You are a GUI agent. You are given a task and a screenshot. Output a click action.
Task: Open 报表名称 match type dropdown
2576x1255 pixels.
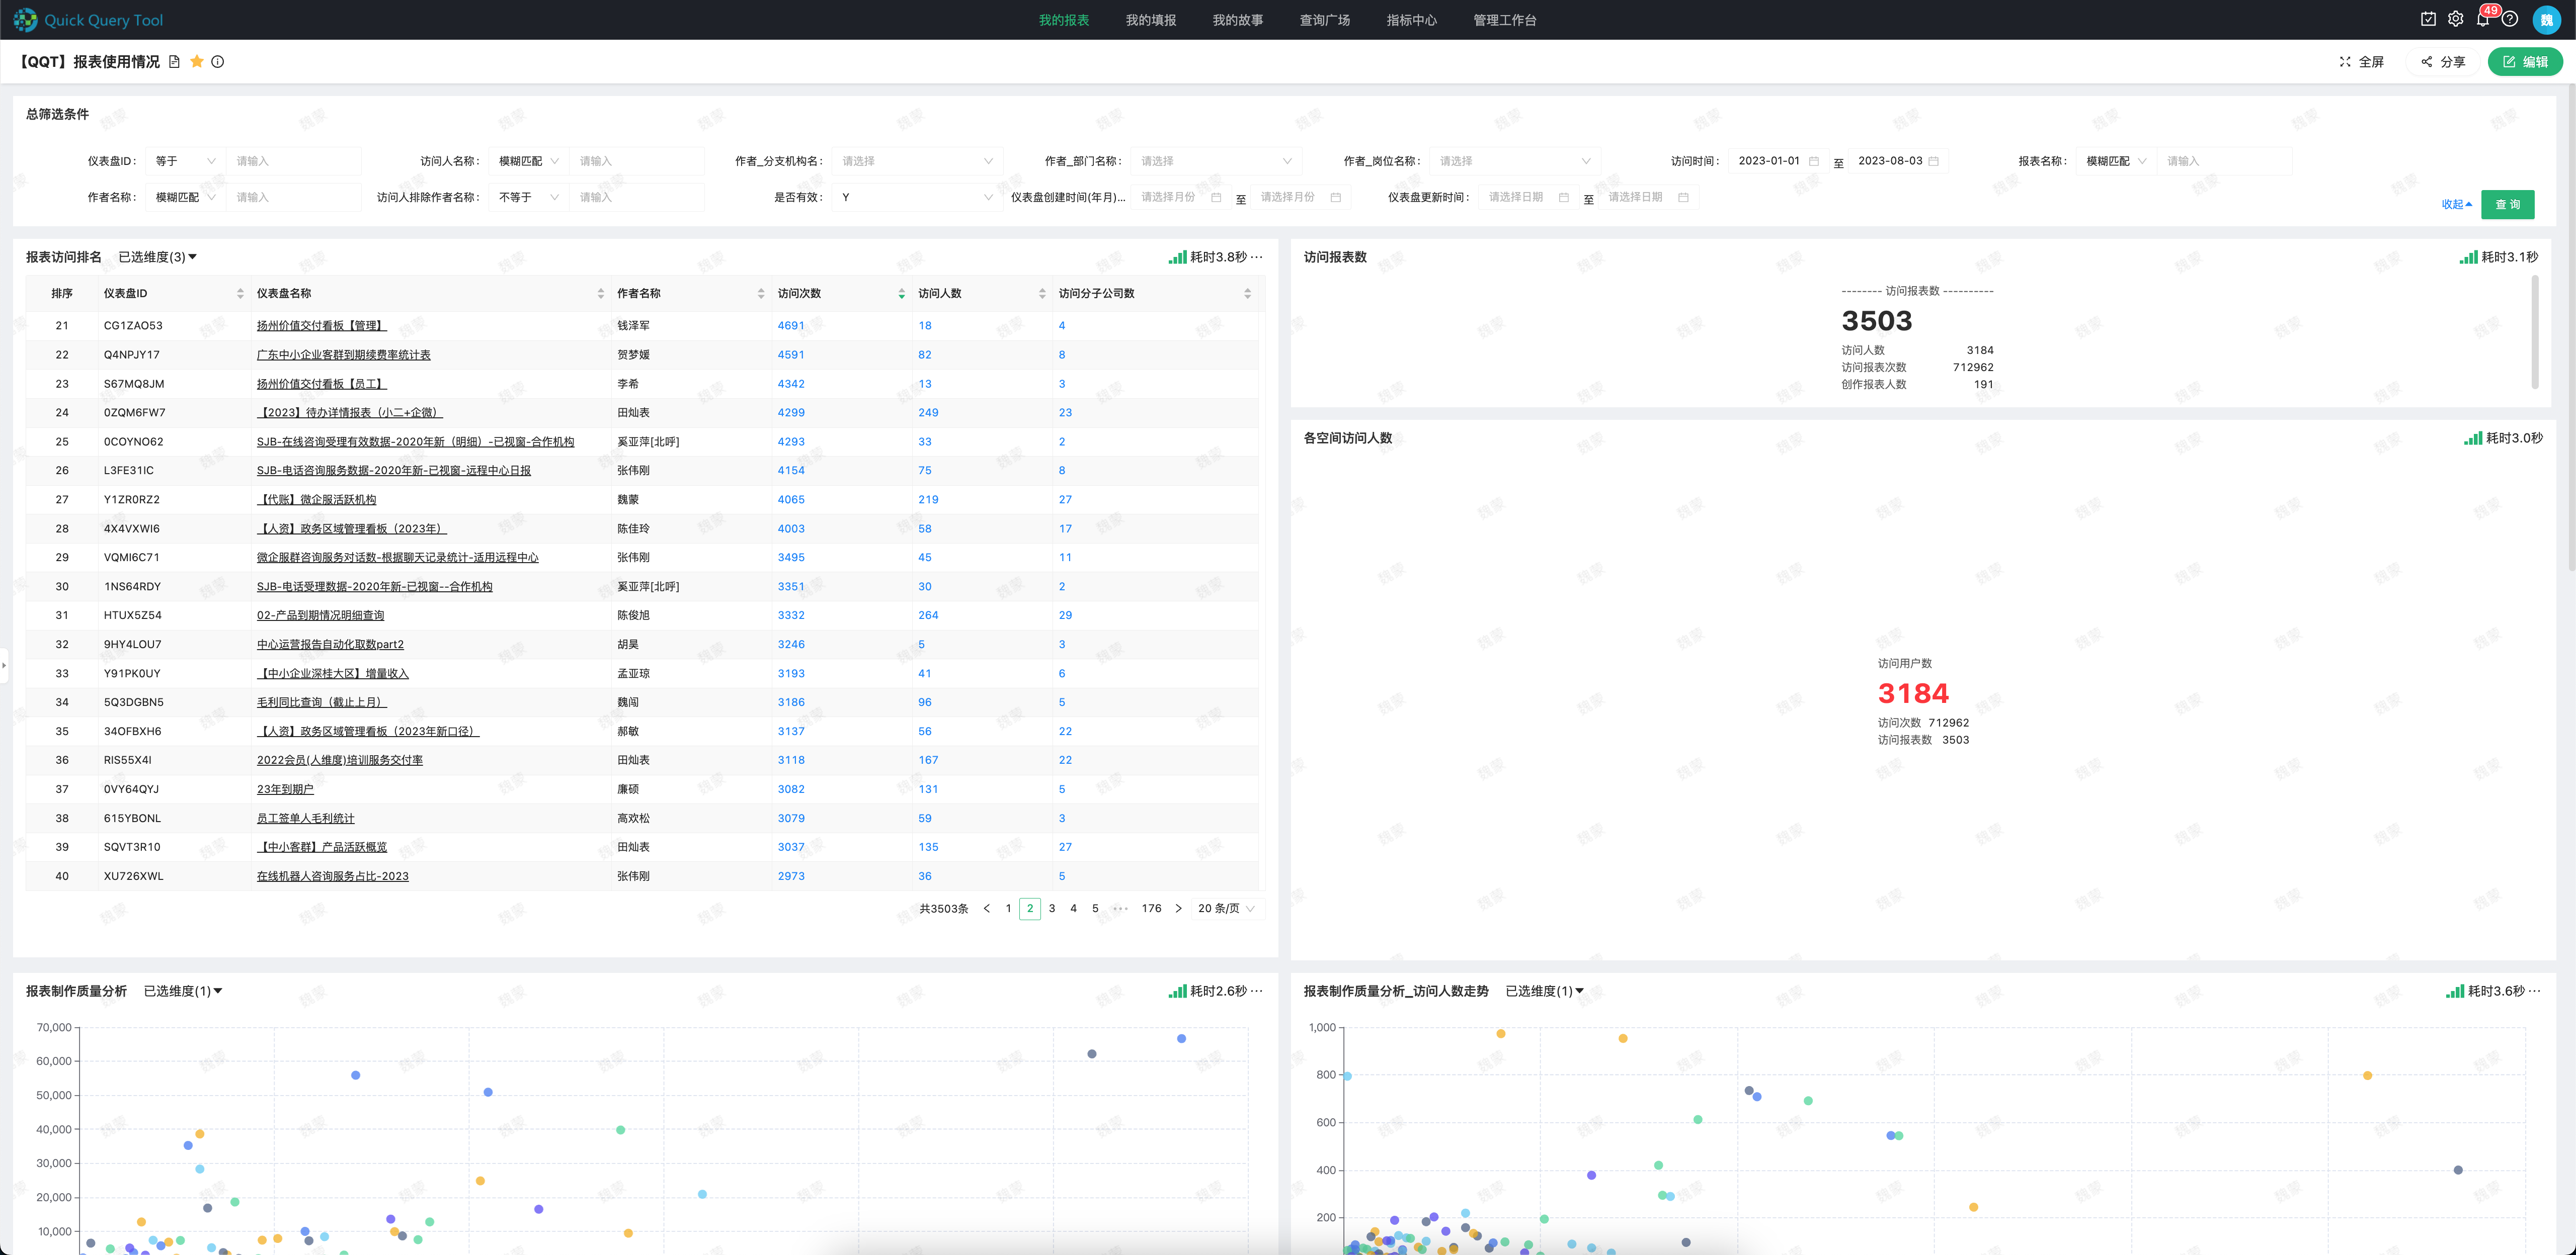2116,161
